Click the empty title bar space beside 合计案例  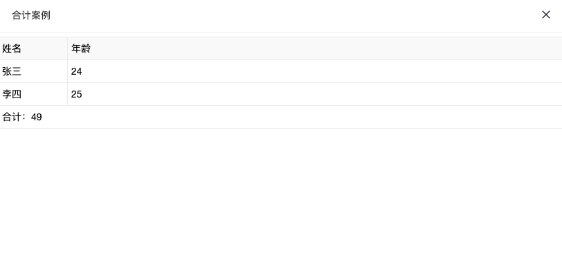294,15
